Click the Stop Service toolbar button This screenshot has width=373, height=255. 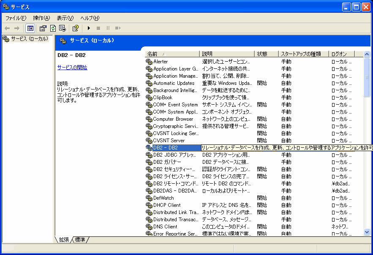click(x=98, y=28)
